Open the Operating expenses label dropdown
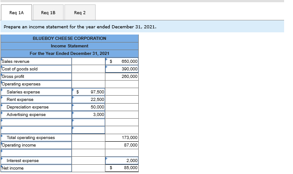 pyautogui.click(x=36, y=84)
